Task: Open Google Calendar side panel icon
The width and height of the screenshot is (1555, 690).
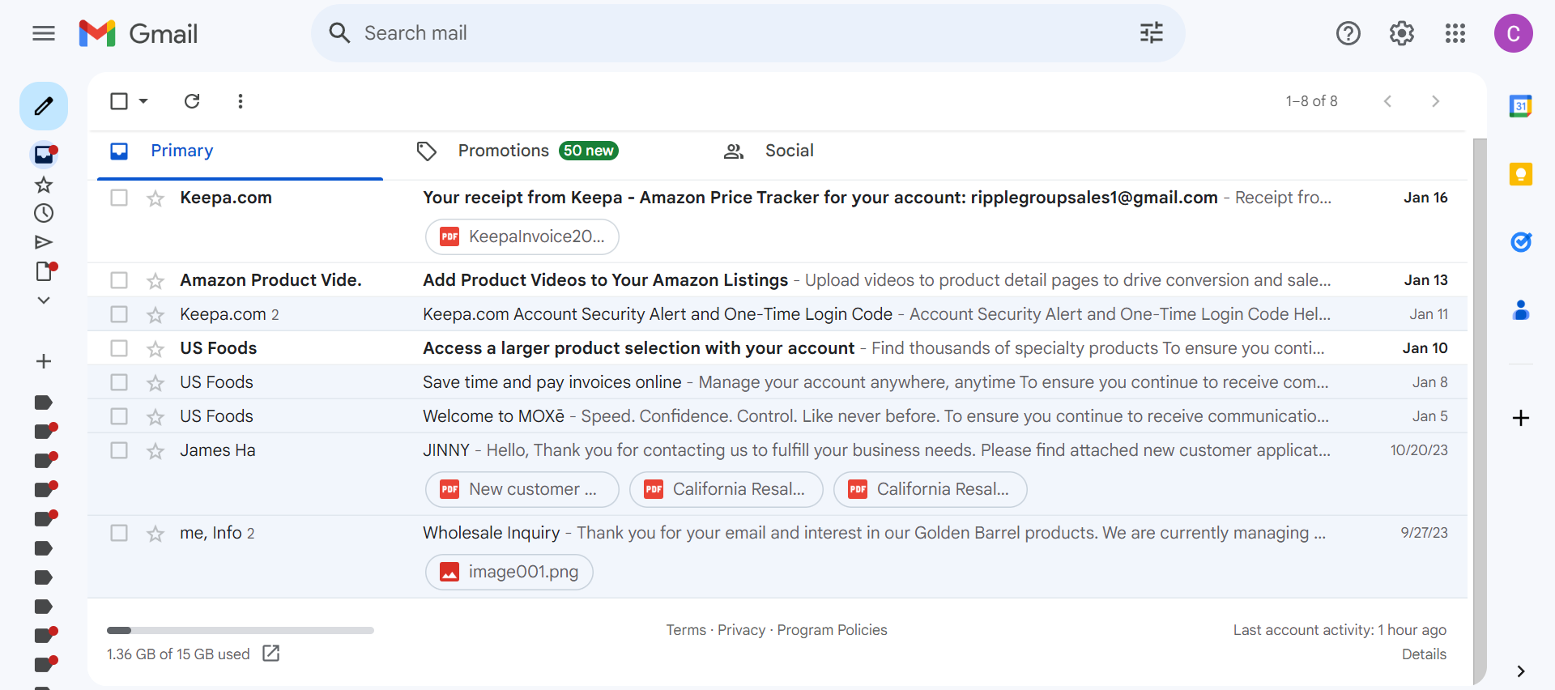Action: click(x=1520, y=106)
